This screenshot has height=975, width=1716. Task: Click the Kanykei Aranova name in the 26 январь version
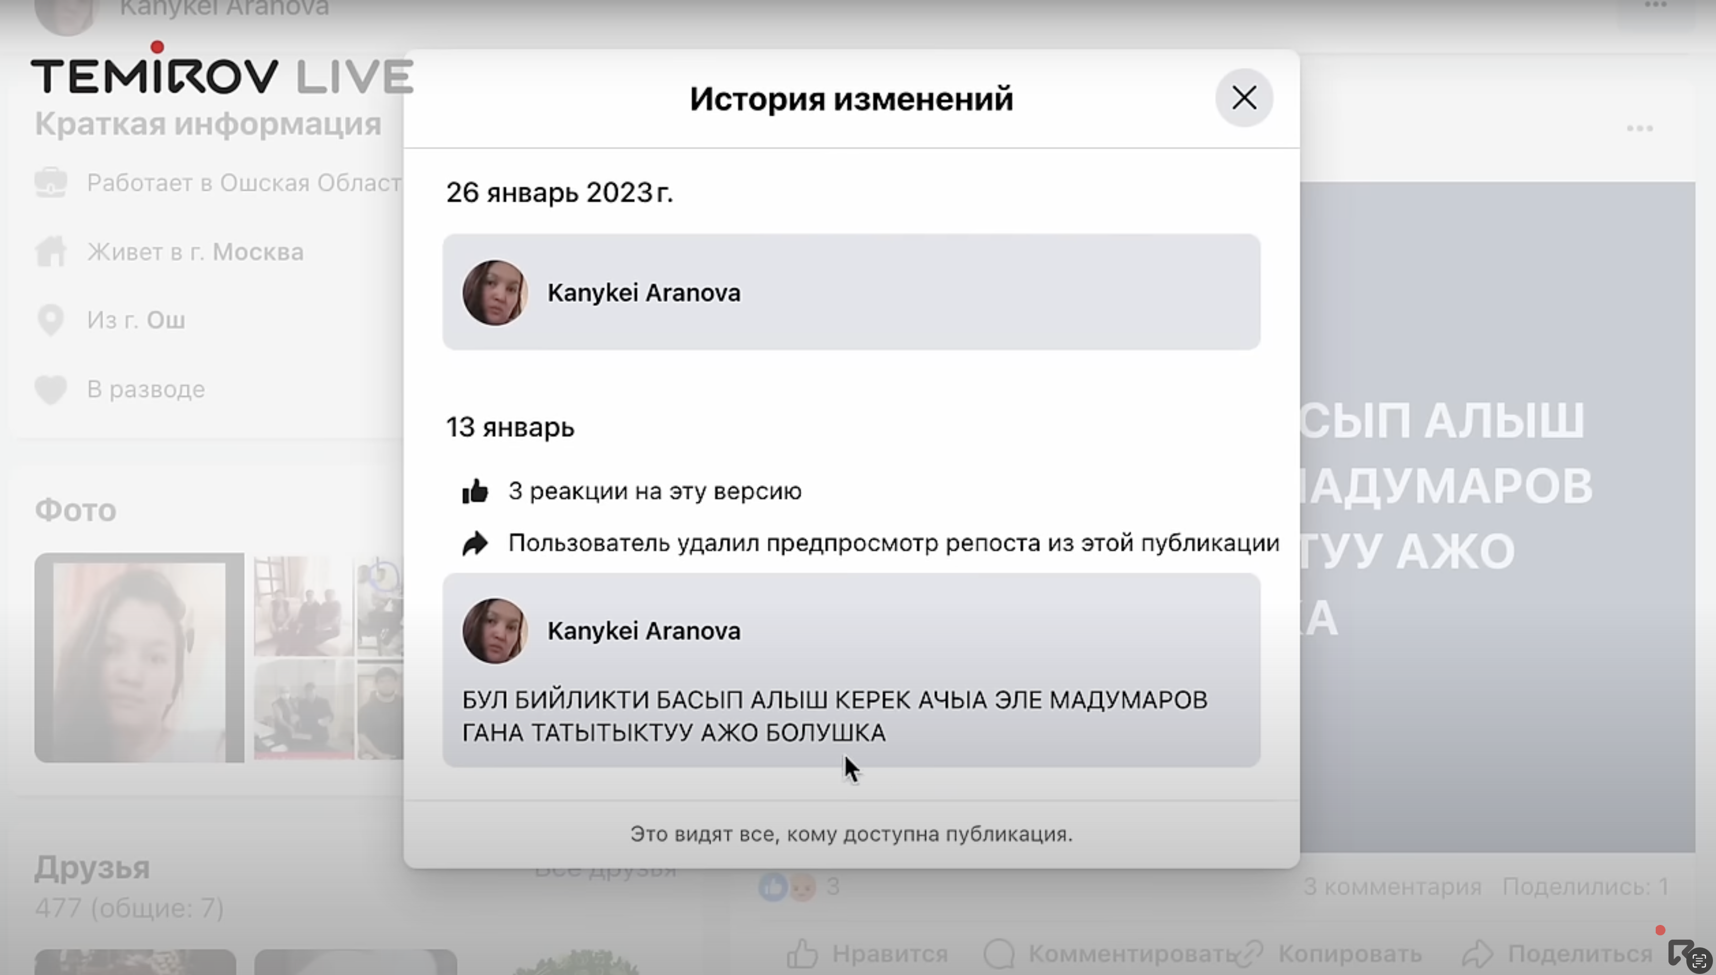(x=644, y=293)
